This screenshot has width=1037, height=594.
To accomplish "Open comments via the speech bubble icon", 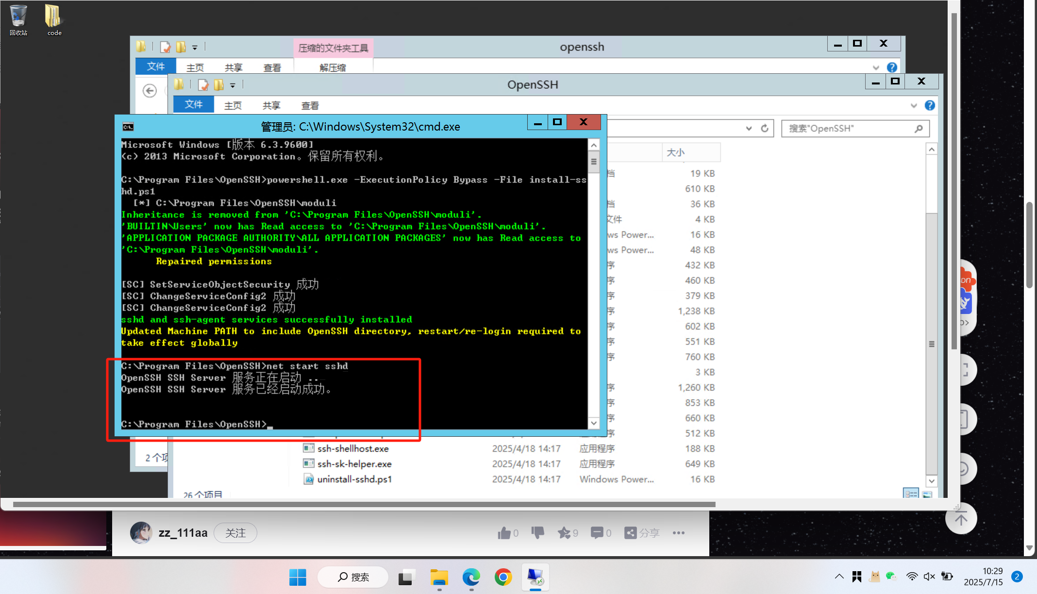I will pos(597,532).
